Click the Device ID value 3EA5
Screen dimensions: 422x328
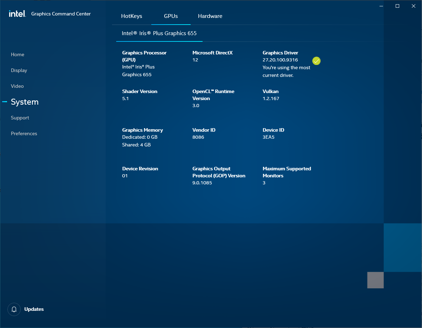click(269, 137)
